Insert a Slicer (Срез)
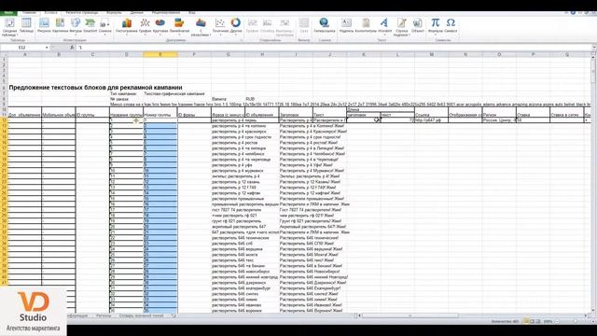Screen dimensions: 597x336 click(x=303, y=25)
